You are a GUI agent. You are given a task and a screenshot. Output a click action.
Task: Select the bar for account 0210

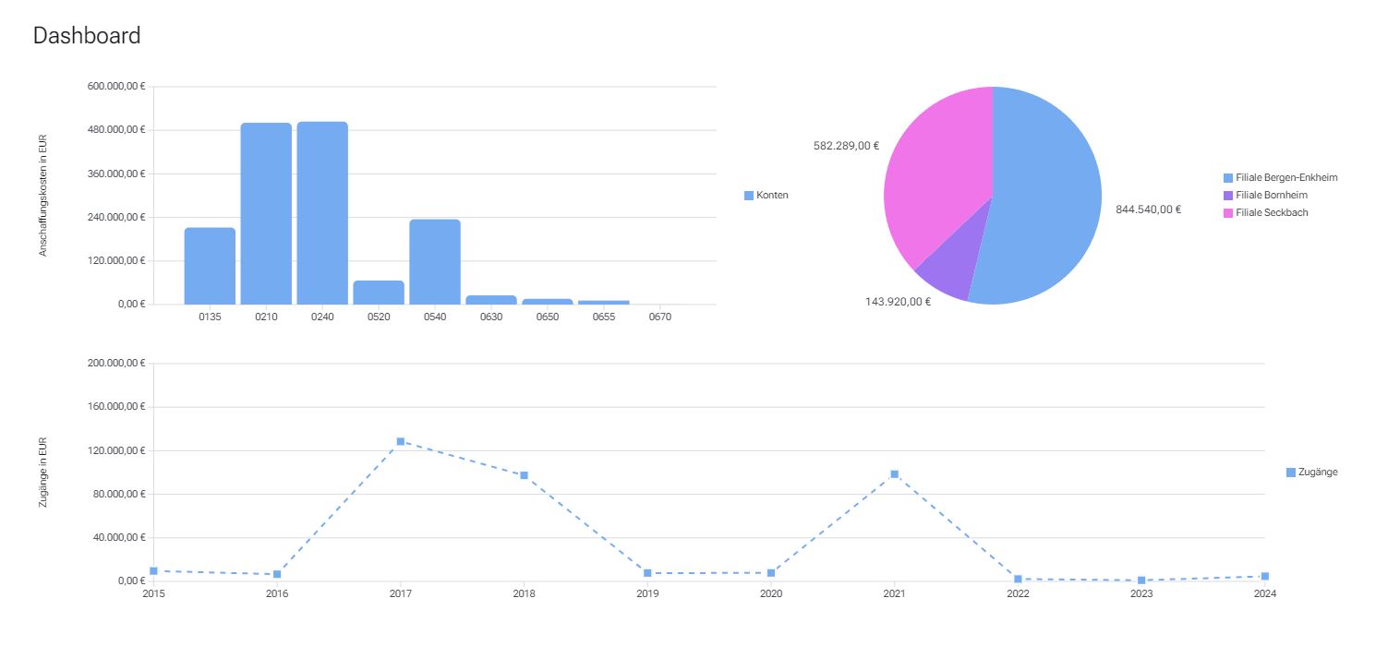pyautogui.click(x=266, y=214)
